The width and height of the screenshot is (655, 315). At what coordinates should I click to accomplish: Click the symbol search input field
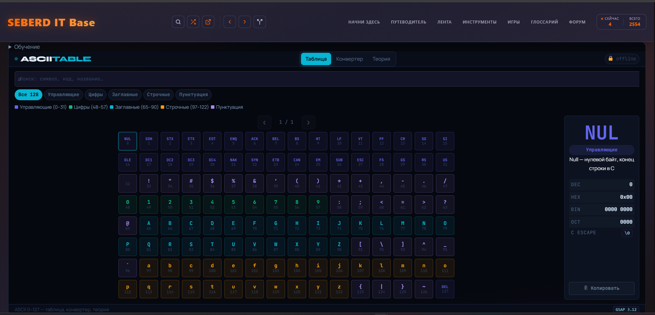click(x=326, y=79)
